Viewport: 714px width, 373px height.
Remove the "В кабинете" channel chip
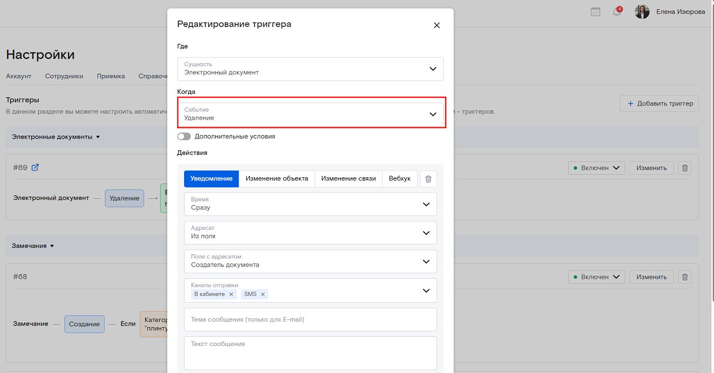coord(231,295)
